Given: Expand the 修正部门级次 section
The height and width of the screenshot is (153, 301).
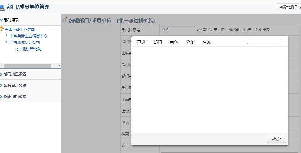Looking at the screenshot, I should (15, 97).
